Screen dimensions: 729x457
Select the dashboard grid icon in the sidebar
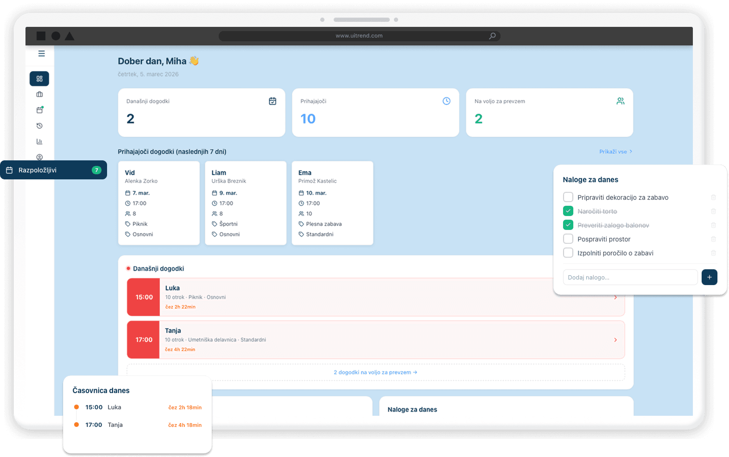coord(39,79)
